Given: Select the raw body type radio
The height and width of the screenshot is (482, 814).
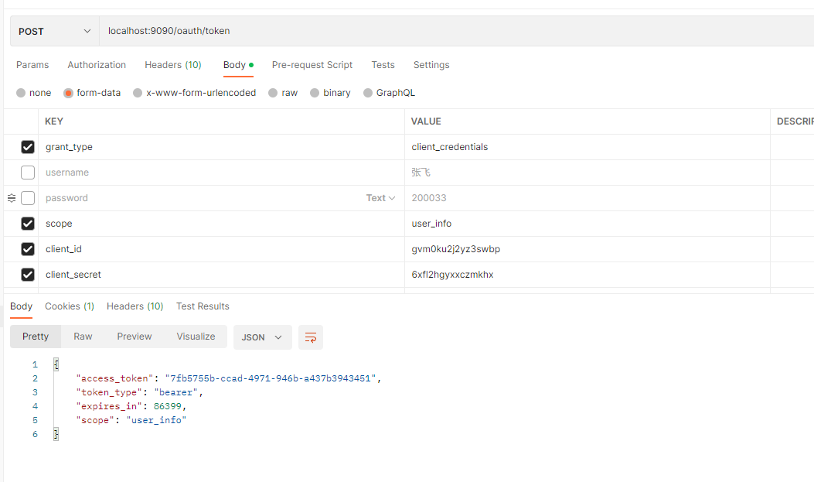Looking at the screenshot, I should tap(273, 93).
